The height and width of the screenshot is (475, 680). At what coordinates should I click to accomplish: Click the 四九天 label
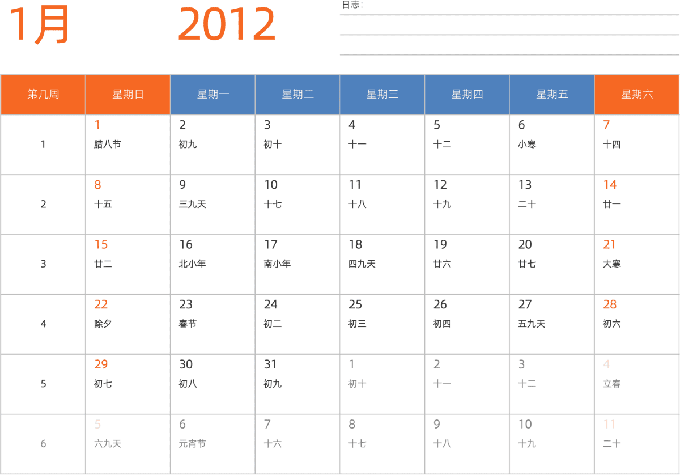point(362,264)
